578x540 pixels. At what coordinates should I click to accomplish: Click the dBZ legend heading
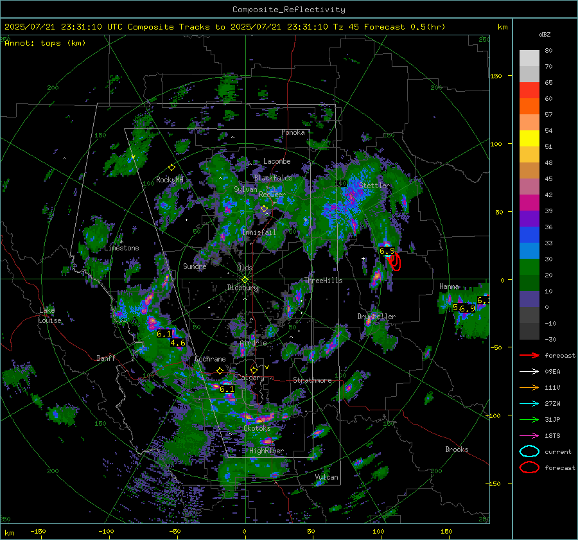545,35
